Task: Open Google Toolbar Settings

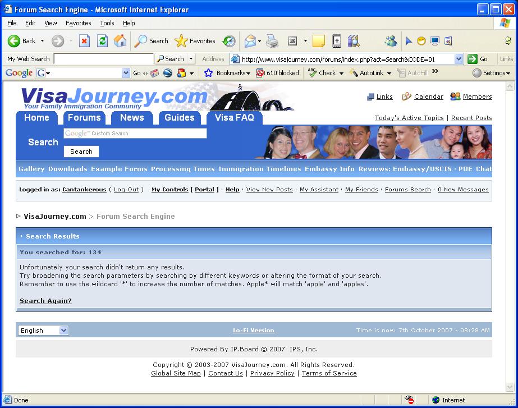Action: coord(491,73)
